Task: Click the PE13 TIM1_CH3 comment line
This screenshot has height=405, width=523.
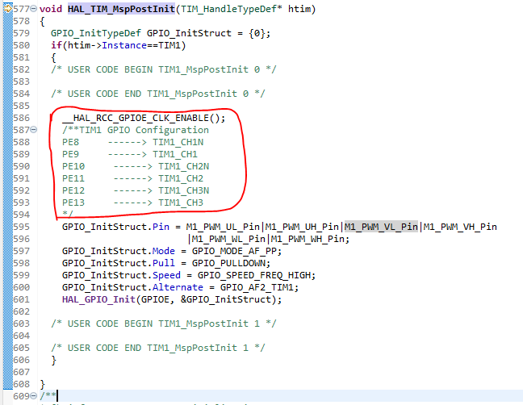Action: point(132,202)
